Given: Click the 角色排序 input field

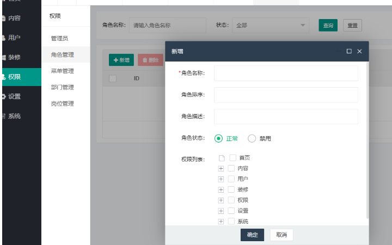Looking at the screenshot, I should (x=286, y=95).
